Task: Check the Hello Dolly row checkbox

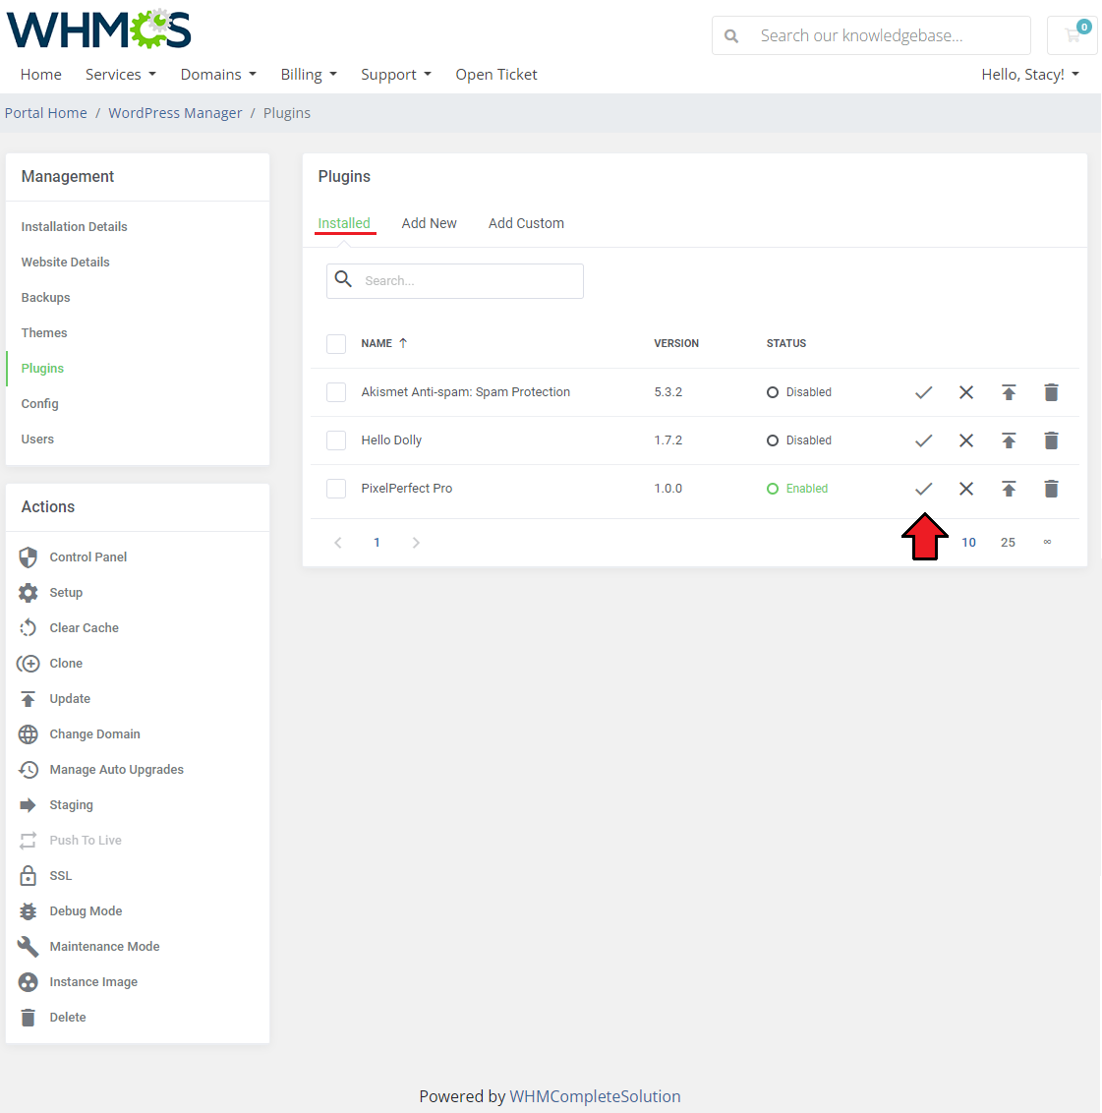Action: click(336, 440)
